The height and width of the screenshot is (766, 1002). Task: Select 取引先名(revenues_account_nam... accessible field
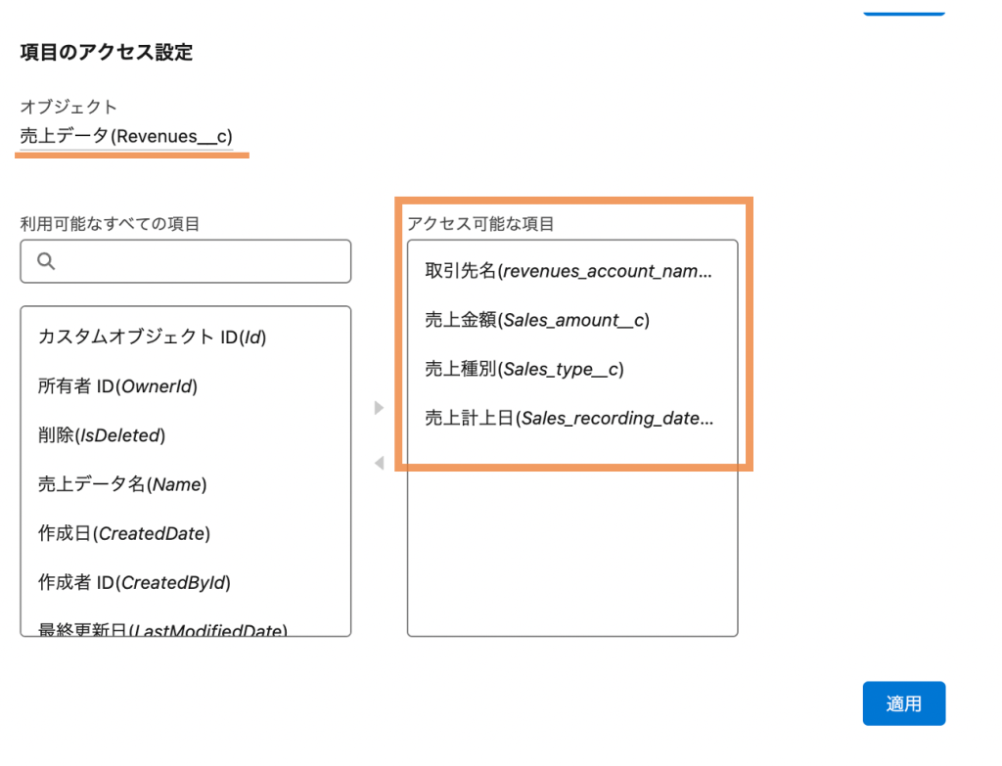click(572, 271)
